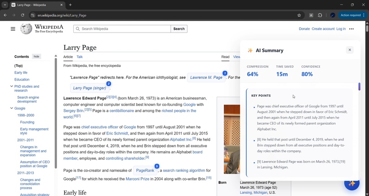
Task: Jump to Early life in contents
Action: click(21, 72)
